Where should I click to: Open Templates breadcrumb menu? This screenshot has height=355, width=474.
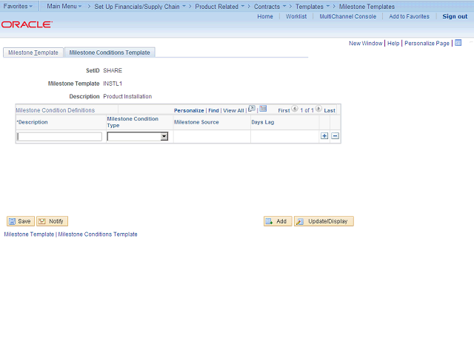coord(313,7)
